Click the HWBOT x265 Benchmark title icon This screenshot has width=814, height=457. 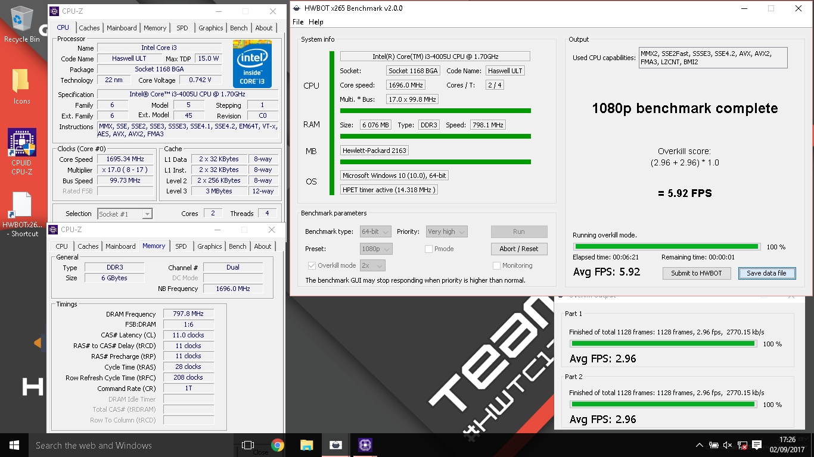[x=296, y=8]
